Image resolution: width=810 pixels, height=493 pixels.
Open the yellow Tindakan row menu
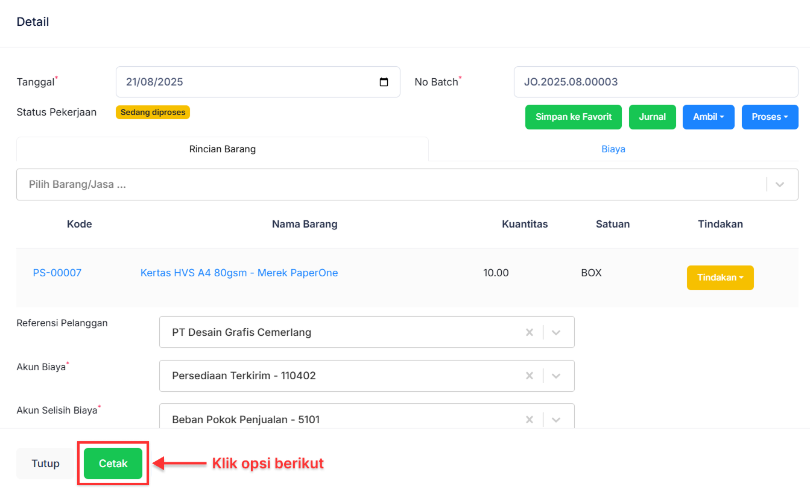pyautogui.click(x=720, y=278)
